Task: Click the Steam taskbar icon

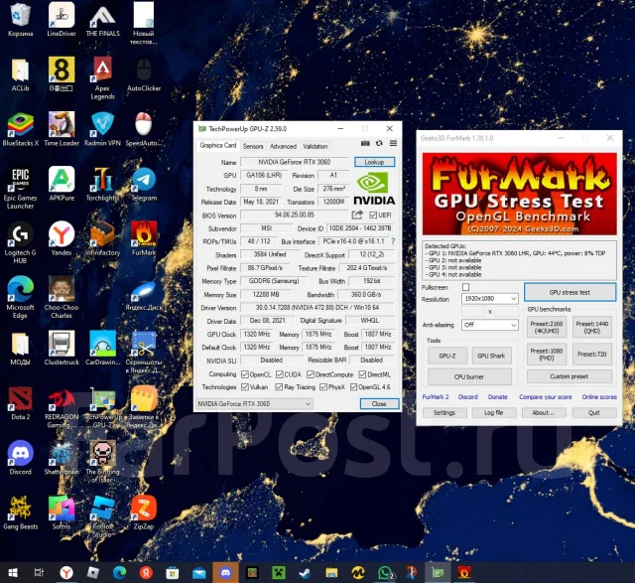Action: point(305,572)
